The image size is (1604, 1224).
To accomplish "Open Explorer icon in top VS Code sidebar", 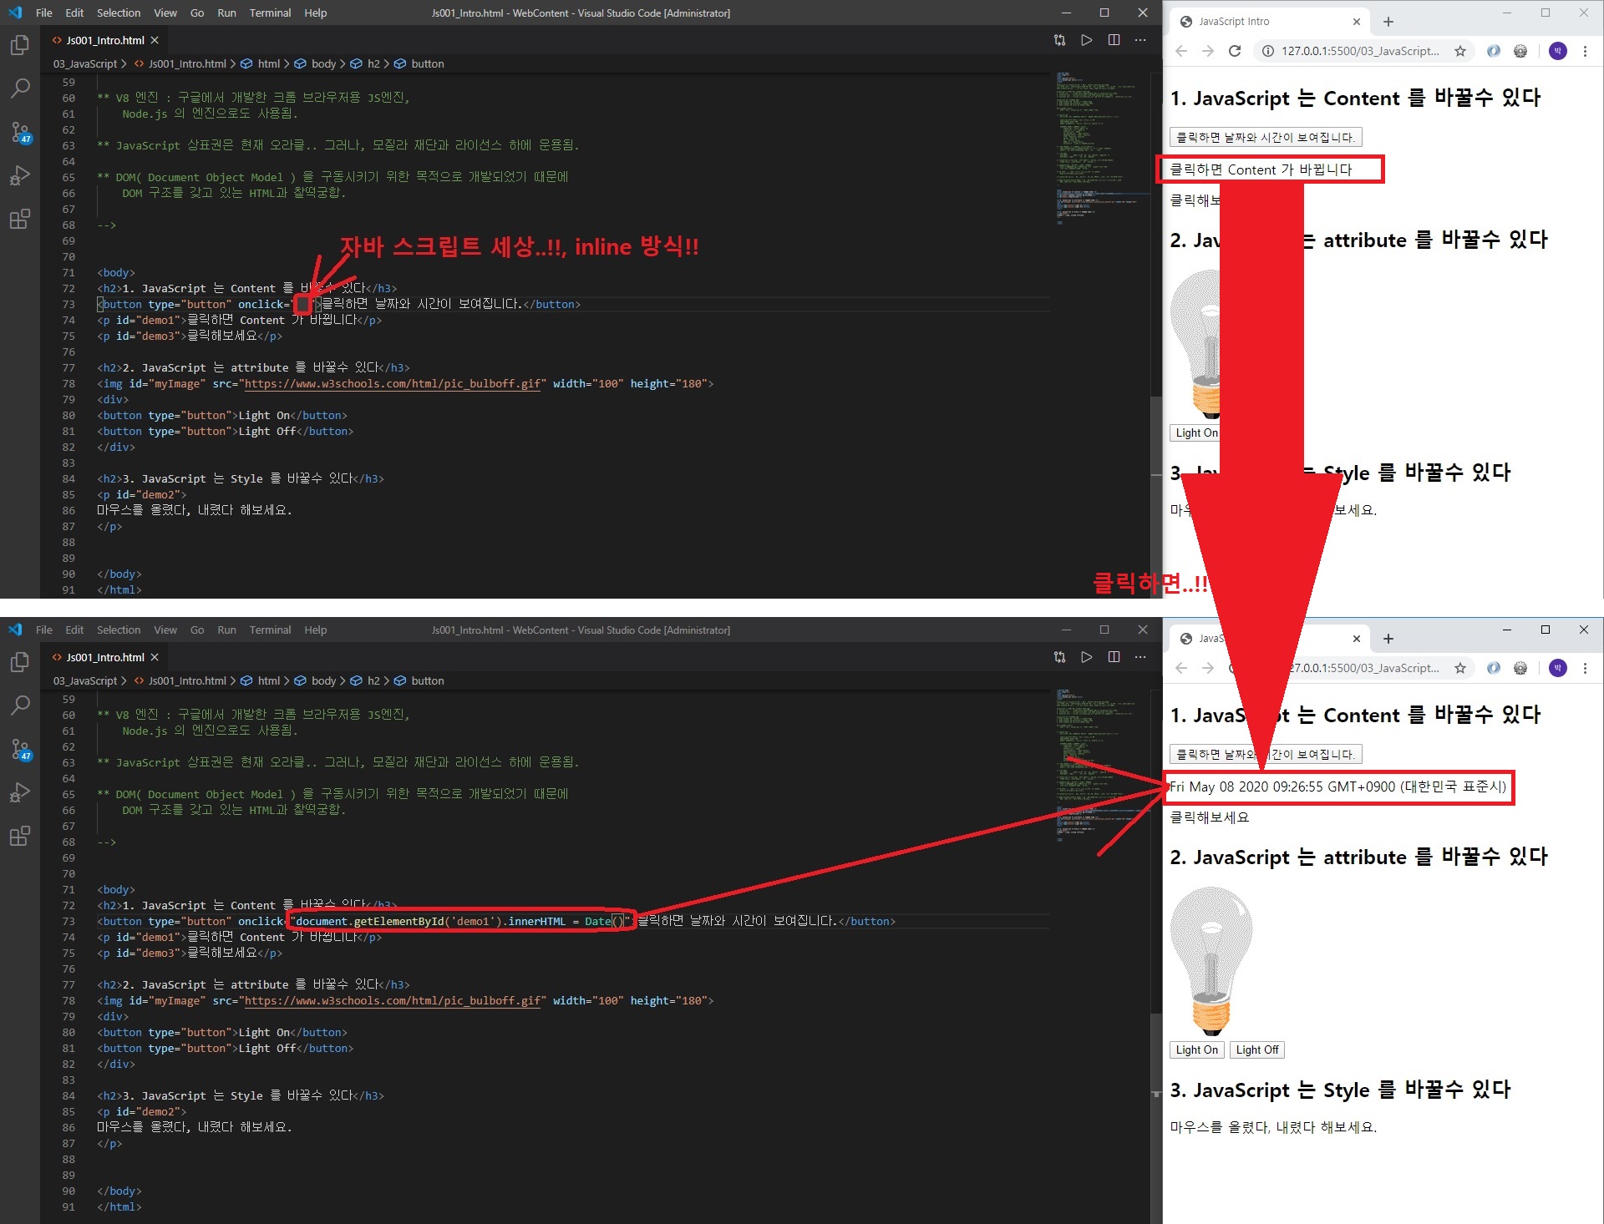I will pyautogui.click(x=20, y=45).
